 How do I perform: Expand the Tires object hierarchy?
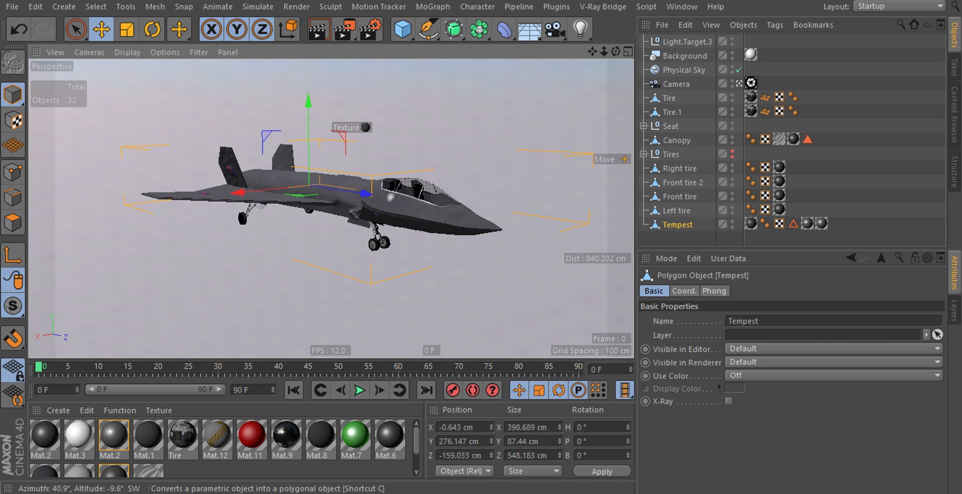click(644, 154)
